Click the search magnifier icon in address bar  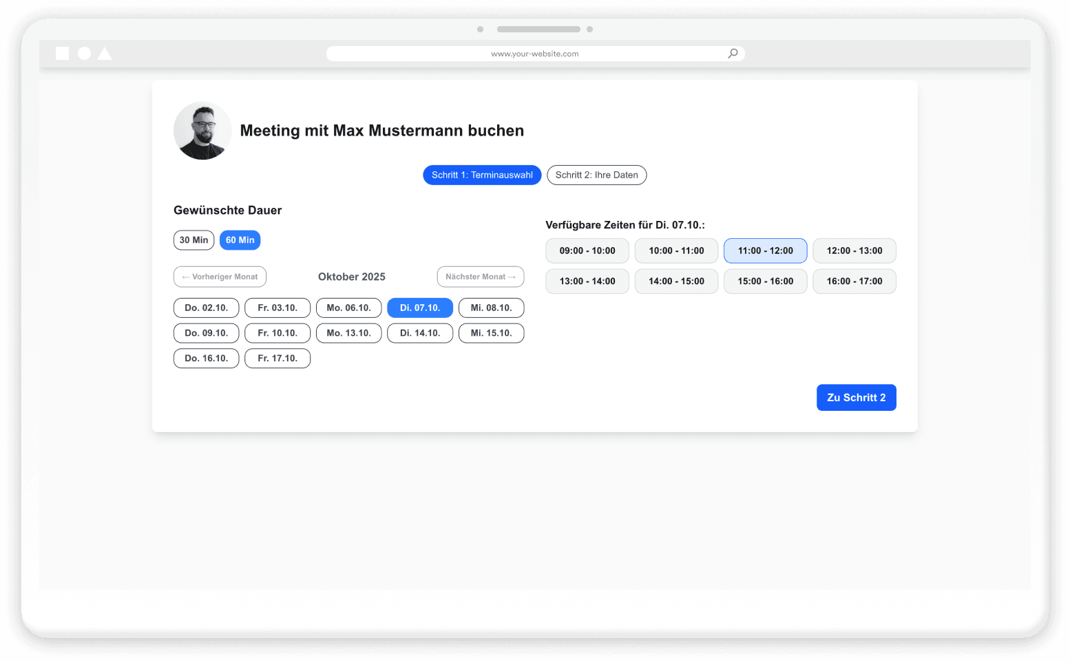[733, 54]
